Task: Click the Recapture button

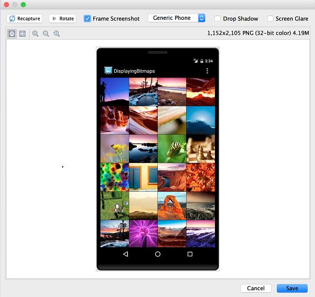Action: tap(25, 19)
